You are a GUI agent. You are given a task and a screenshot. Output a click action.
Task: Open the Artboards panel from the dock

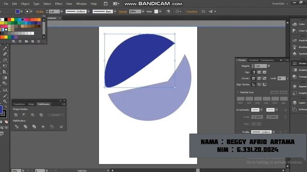299,109
